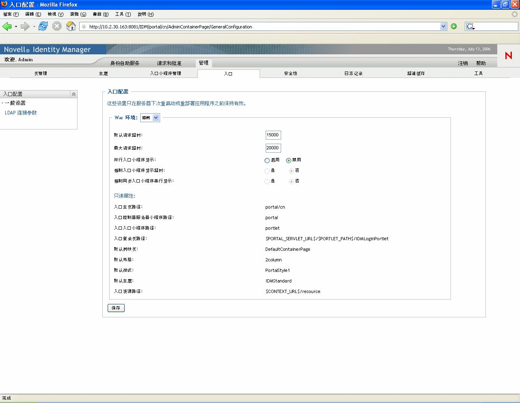Open the War 环境 IDM dropdown
The height and width of the screenshot is (403, 520).
[150, 118]
